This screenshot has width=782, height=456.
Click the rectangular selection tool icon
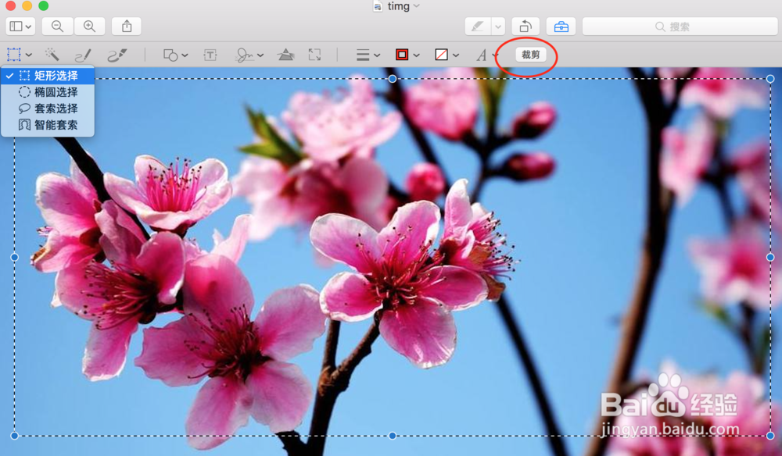click(14, 54)
